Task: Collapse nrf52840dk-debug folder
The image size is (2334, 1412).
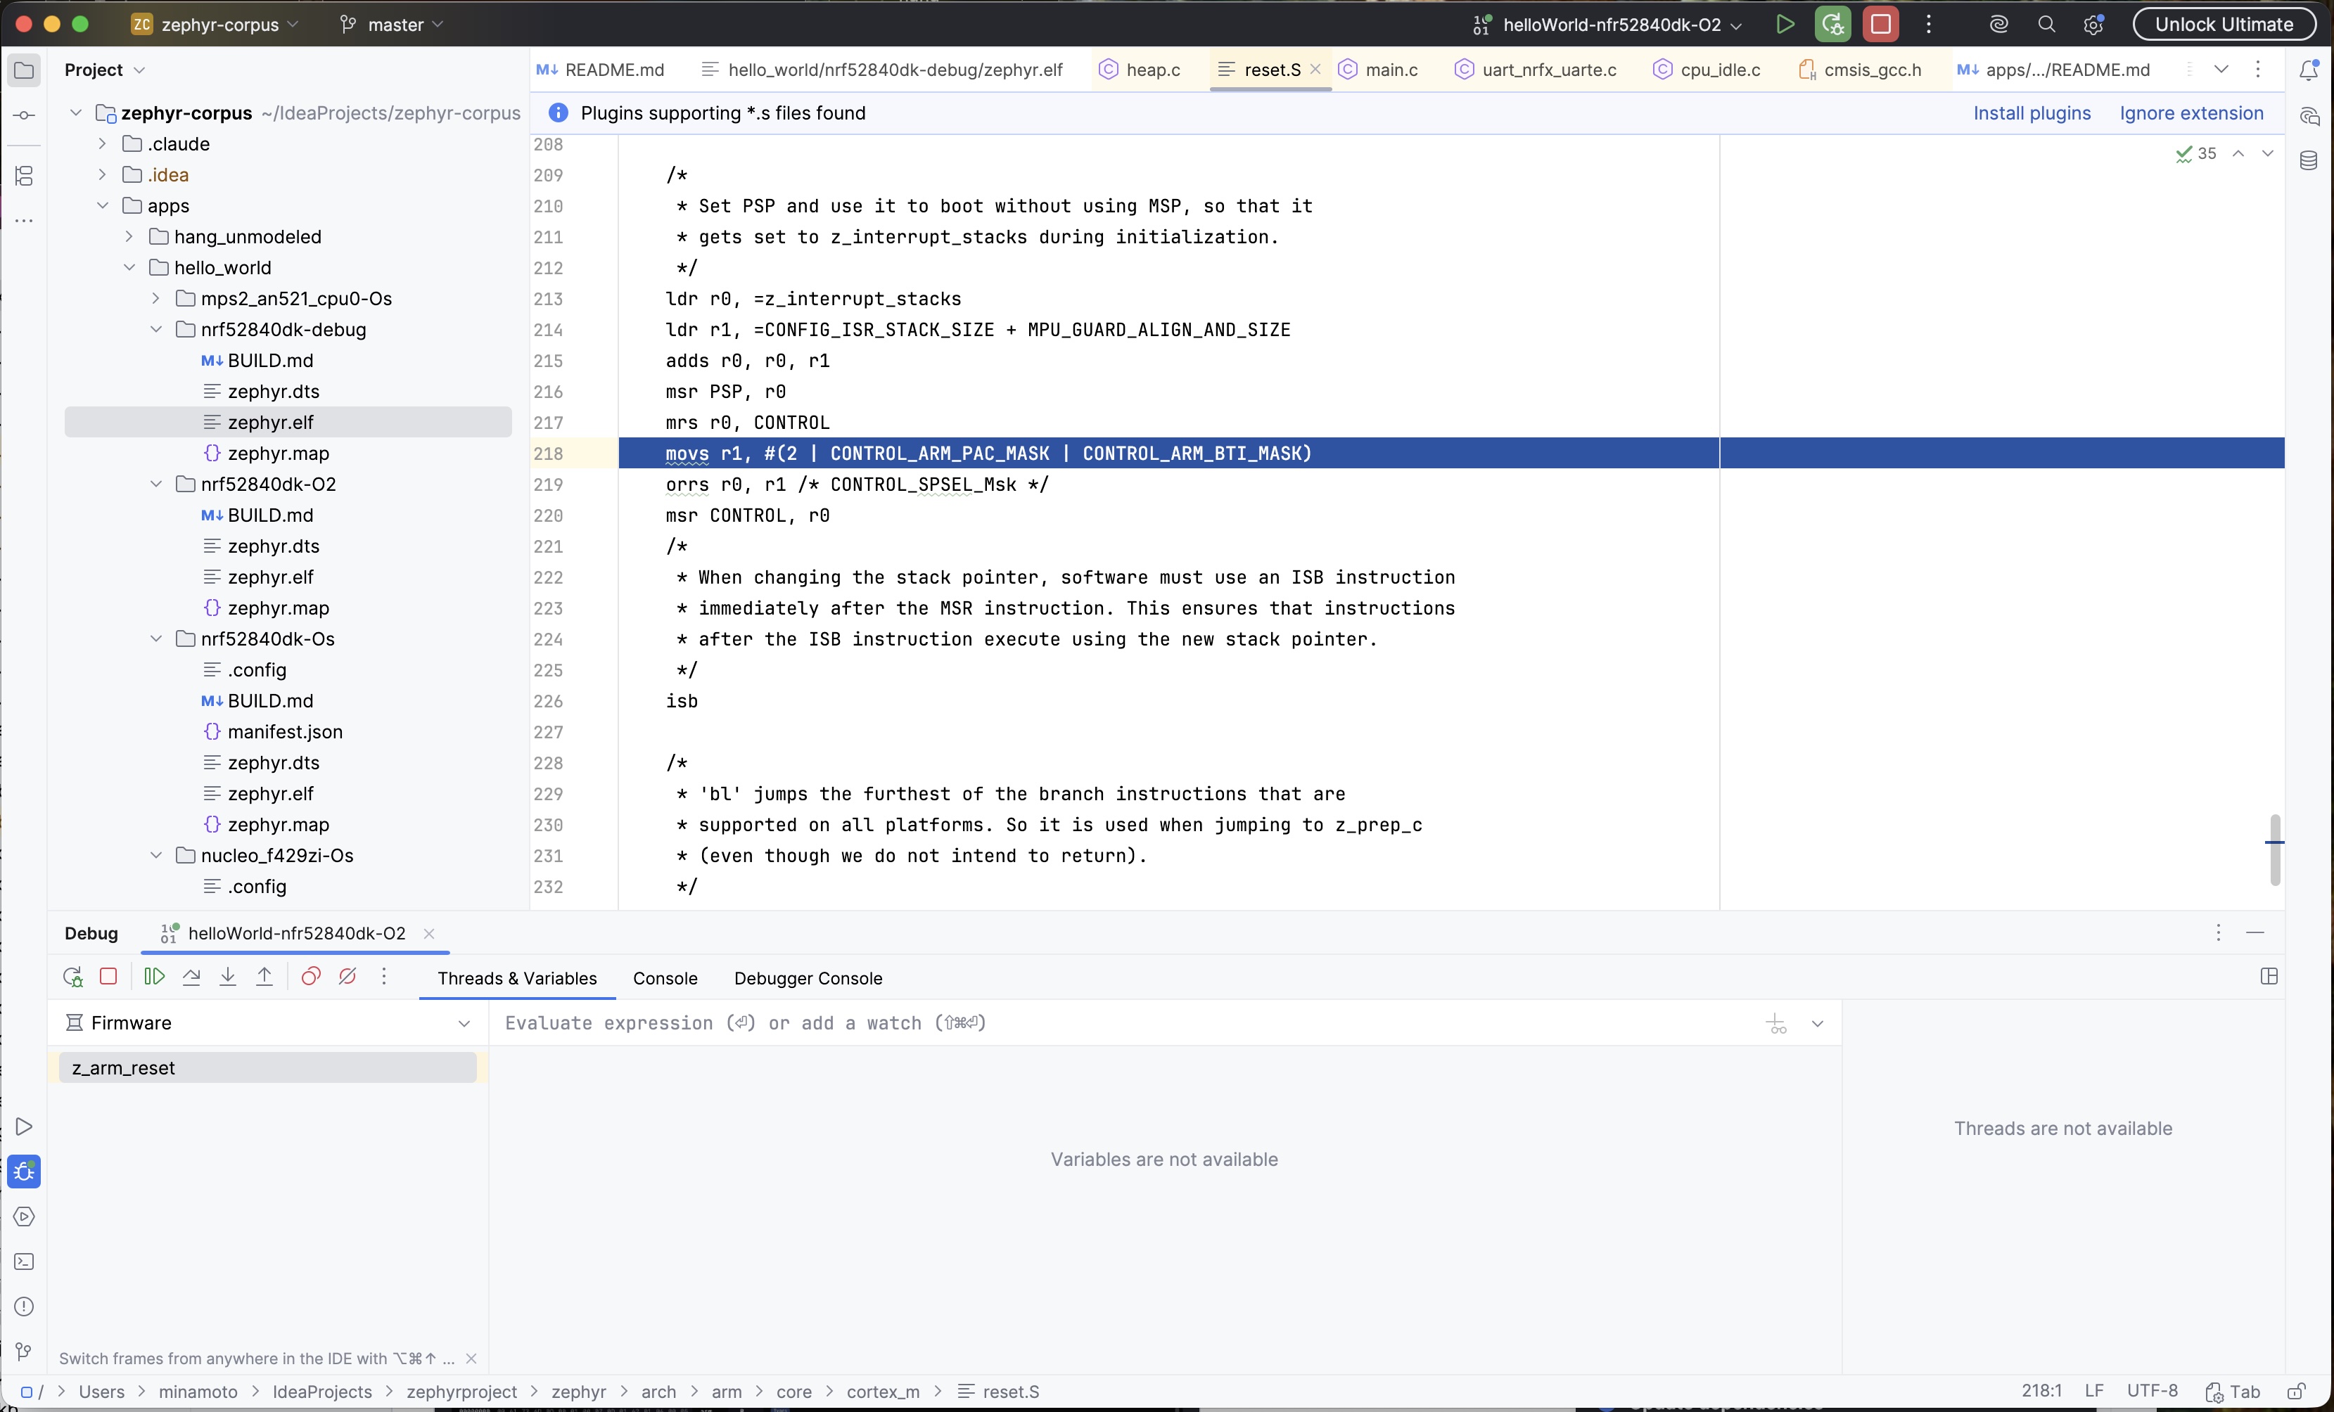Action: coord(156,330)
